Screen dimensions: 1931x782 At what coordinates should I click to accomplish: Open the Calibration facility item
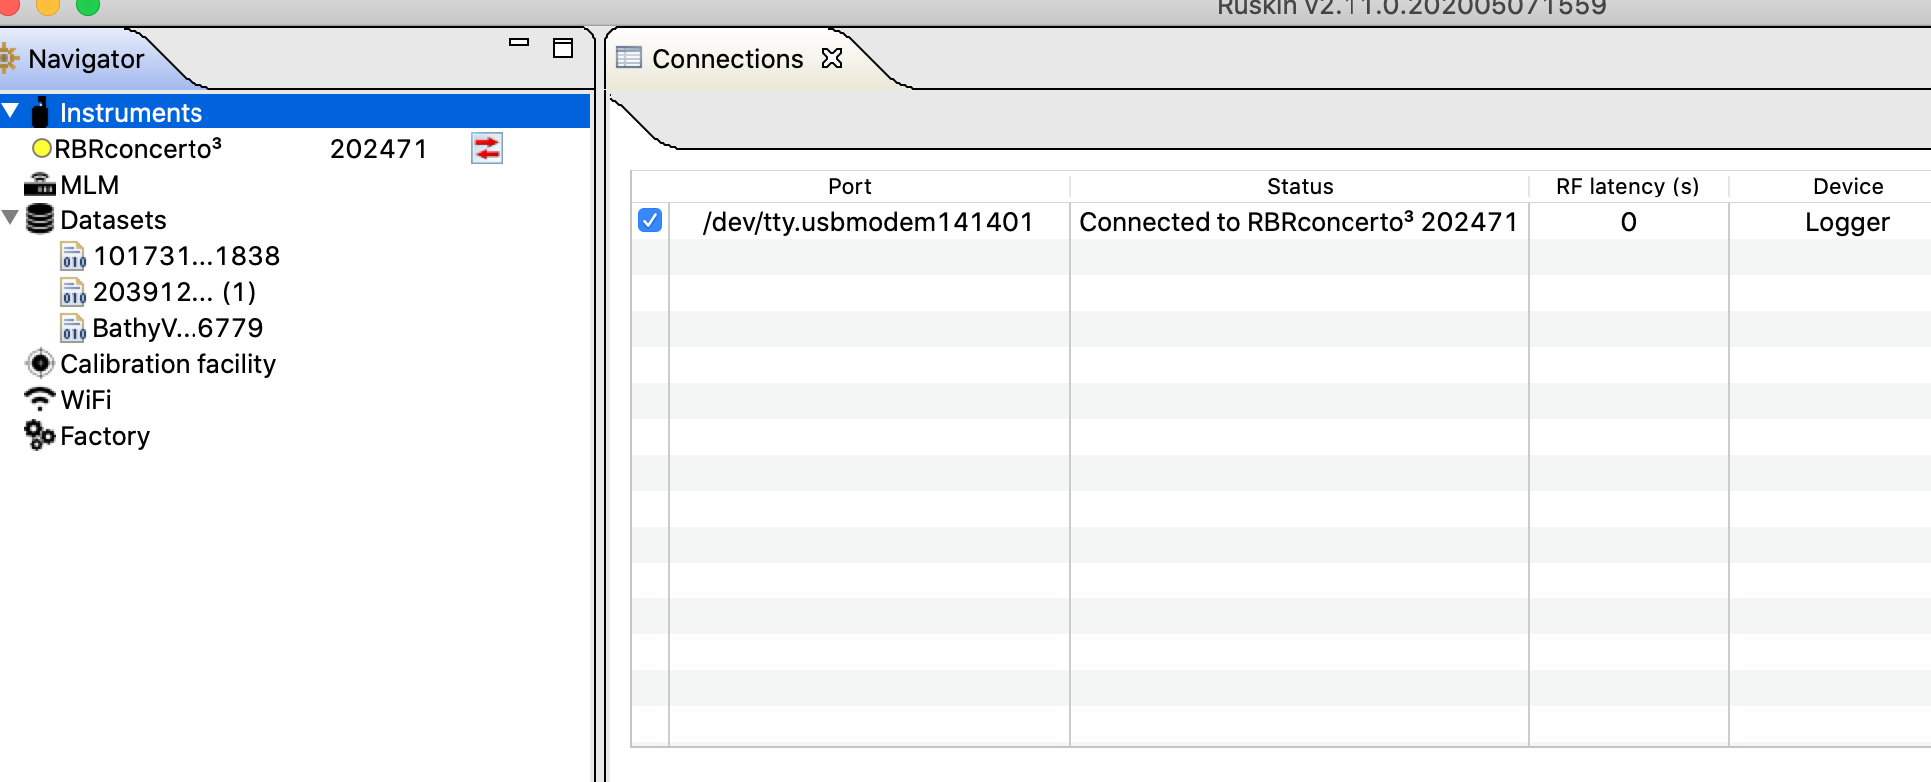coord(167,364)
